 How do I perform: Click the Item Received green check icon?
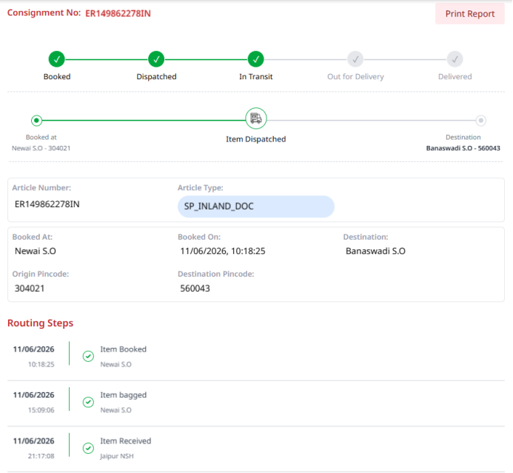click(x=88, y=448)
